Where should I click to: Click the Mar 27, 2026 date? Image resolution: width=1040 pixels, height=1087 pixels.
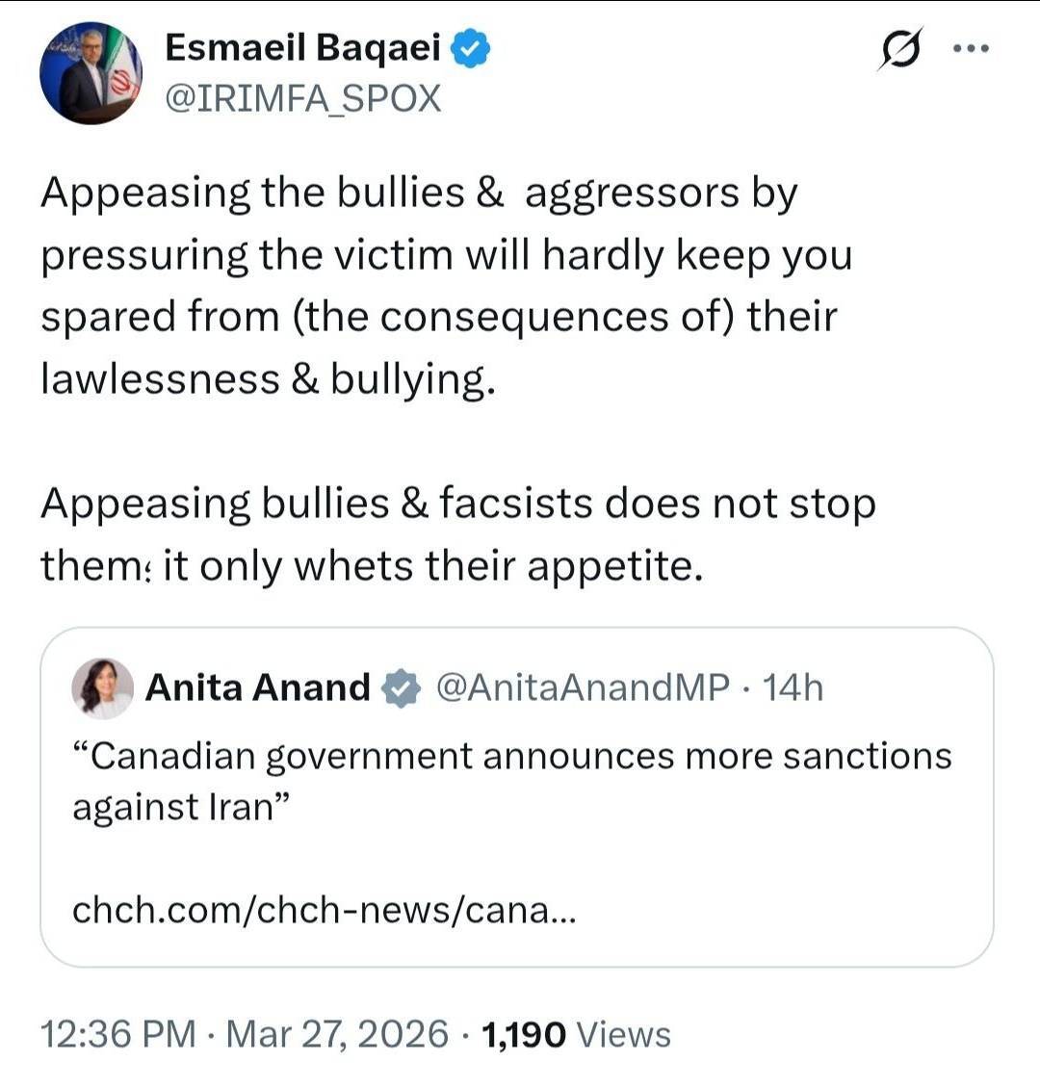tap(337, 1034)
